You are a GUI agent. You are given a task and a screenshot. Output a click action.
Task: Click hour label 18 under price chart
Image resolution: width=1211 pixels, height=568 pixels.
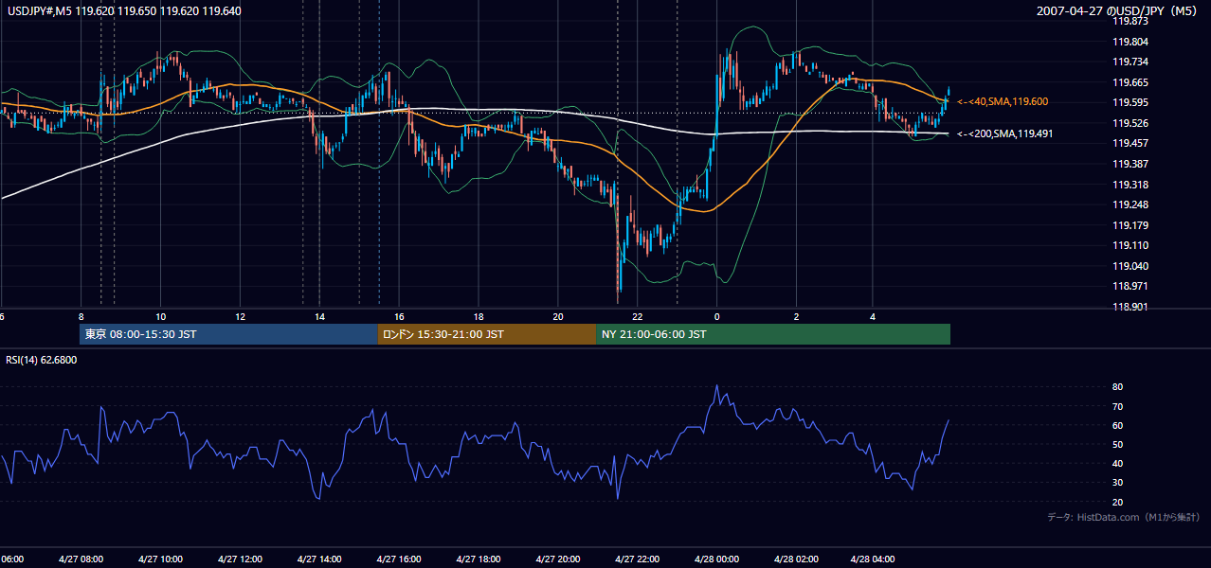[x=479, y=316]
